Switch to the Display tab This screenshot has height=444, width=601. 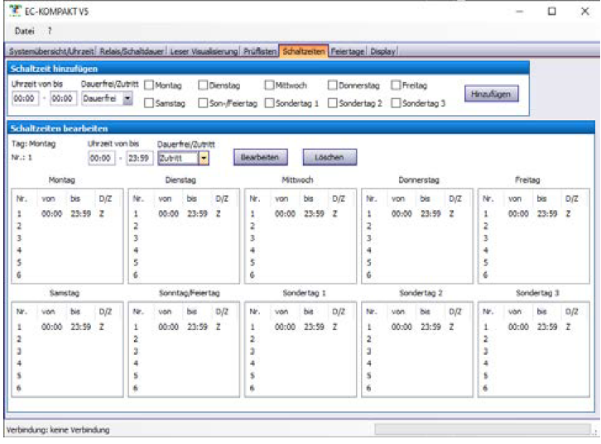click(x=382, y=51)
